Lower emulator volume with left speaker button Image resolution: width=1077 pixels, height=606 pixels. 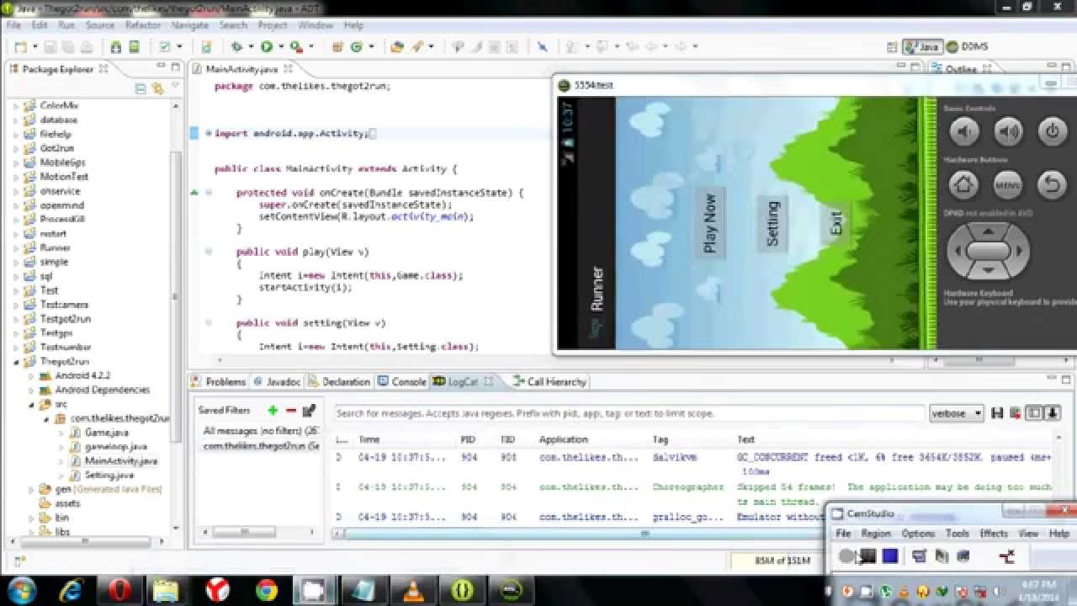(964, 131)
